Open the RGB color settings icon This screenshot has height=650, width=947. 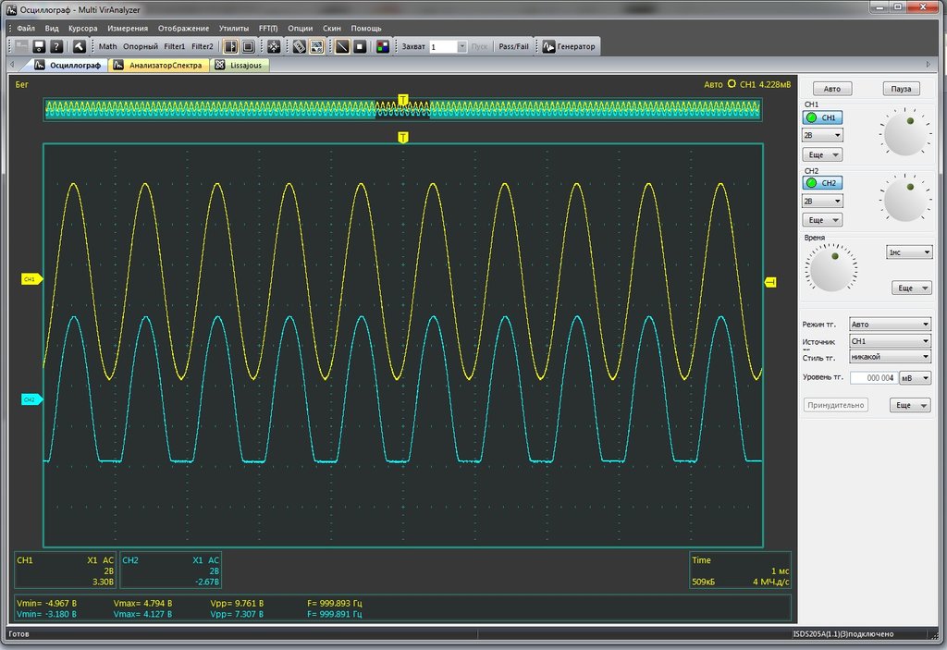point(382,46)
